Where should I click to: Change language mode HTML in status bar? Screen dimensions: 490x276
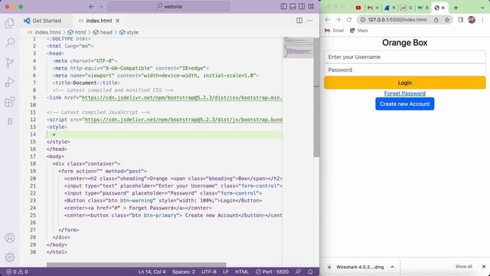pos(242,272)
